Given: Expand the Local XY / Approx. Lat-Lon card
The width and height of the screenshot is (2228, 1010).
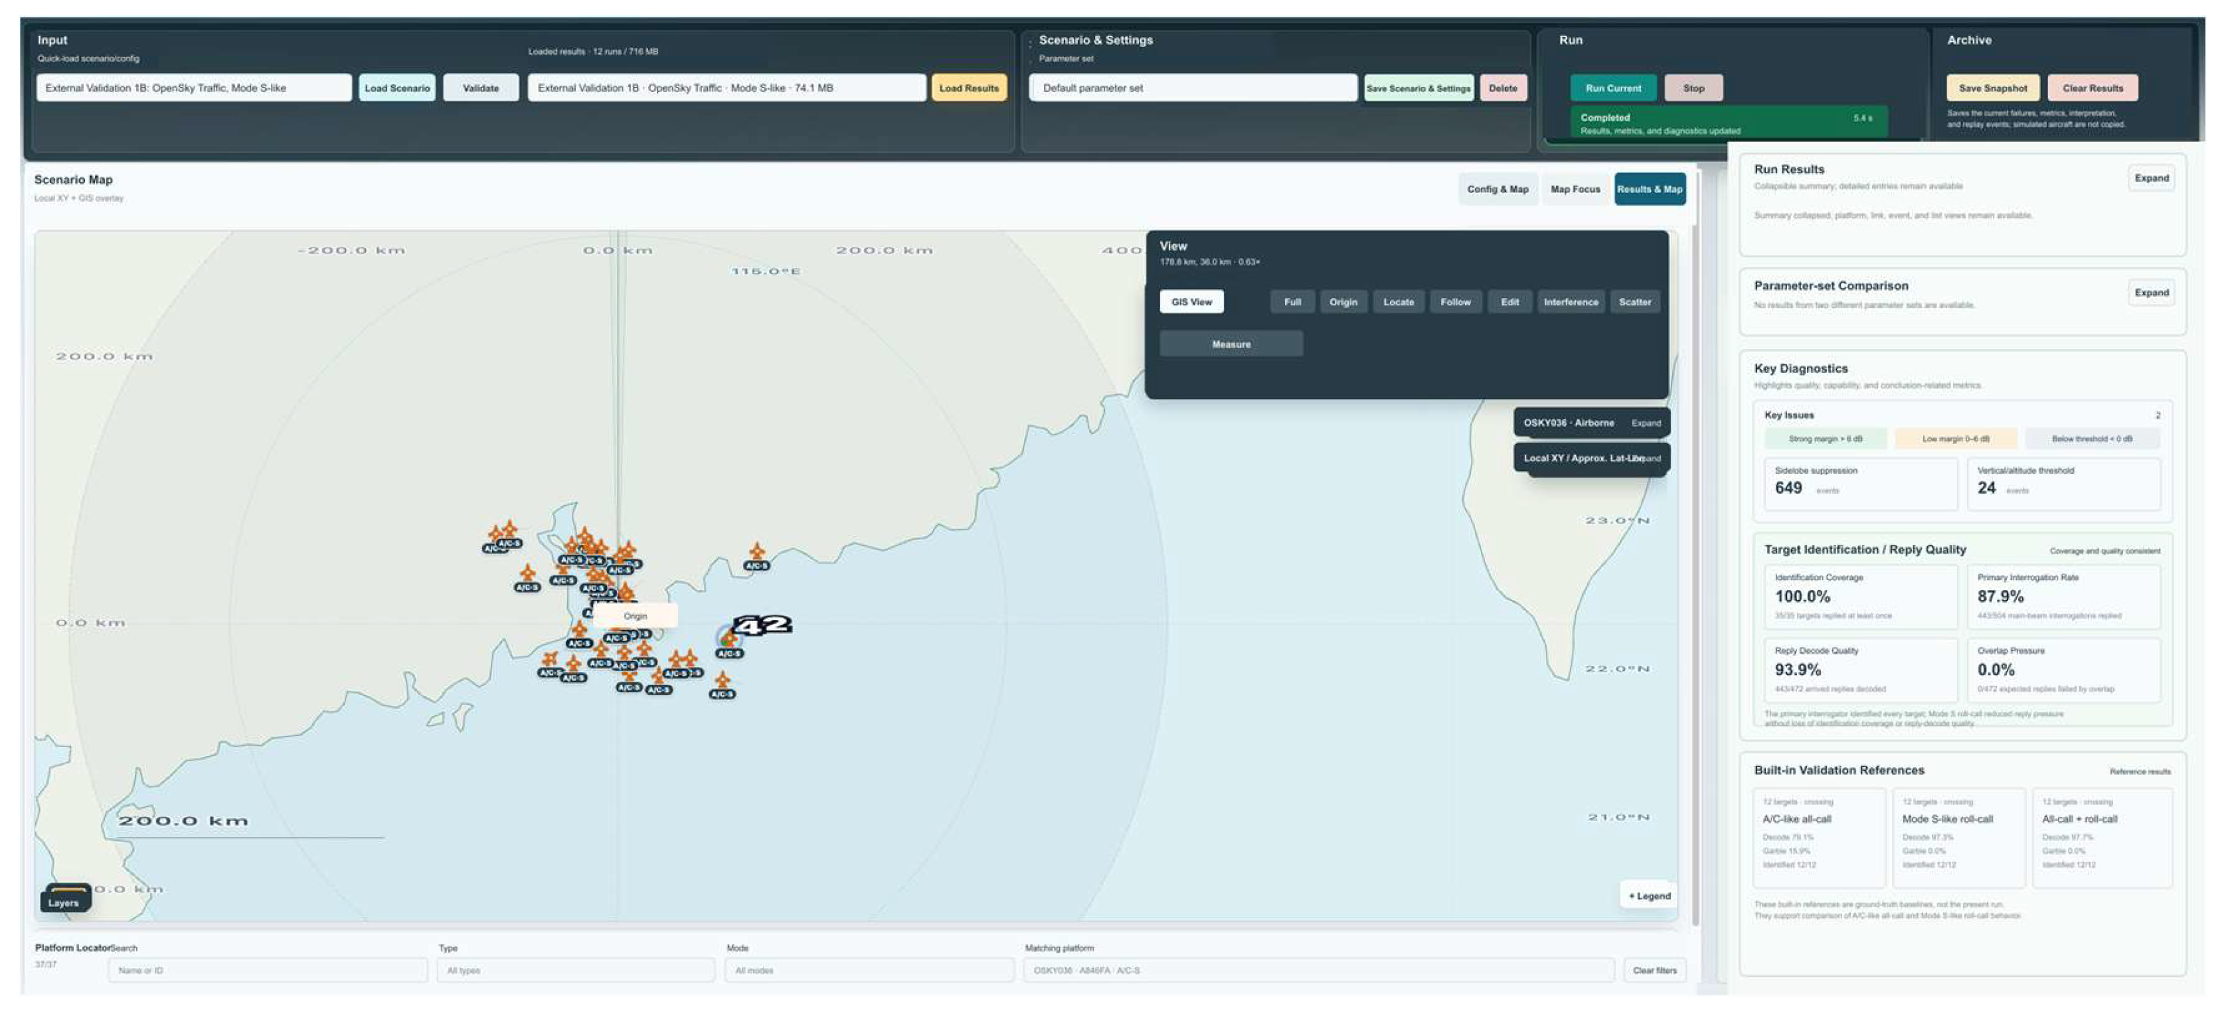Looking at the screenshot, I should pos(1647,459).
